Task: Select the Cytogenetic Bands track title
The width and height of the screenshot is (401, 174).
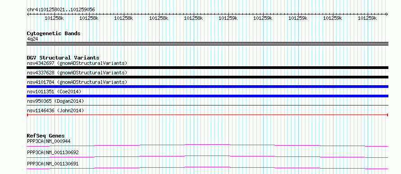Action: (54, 33)
